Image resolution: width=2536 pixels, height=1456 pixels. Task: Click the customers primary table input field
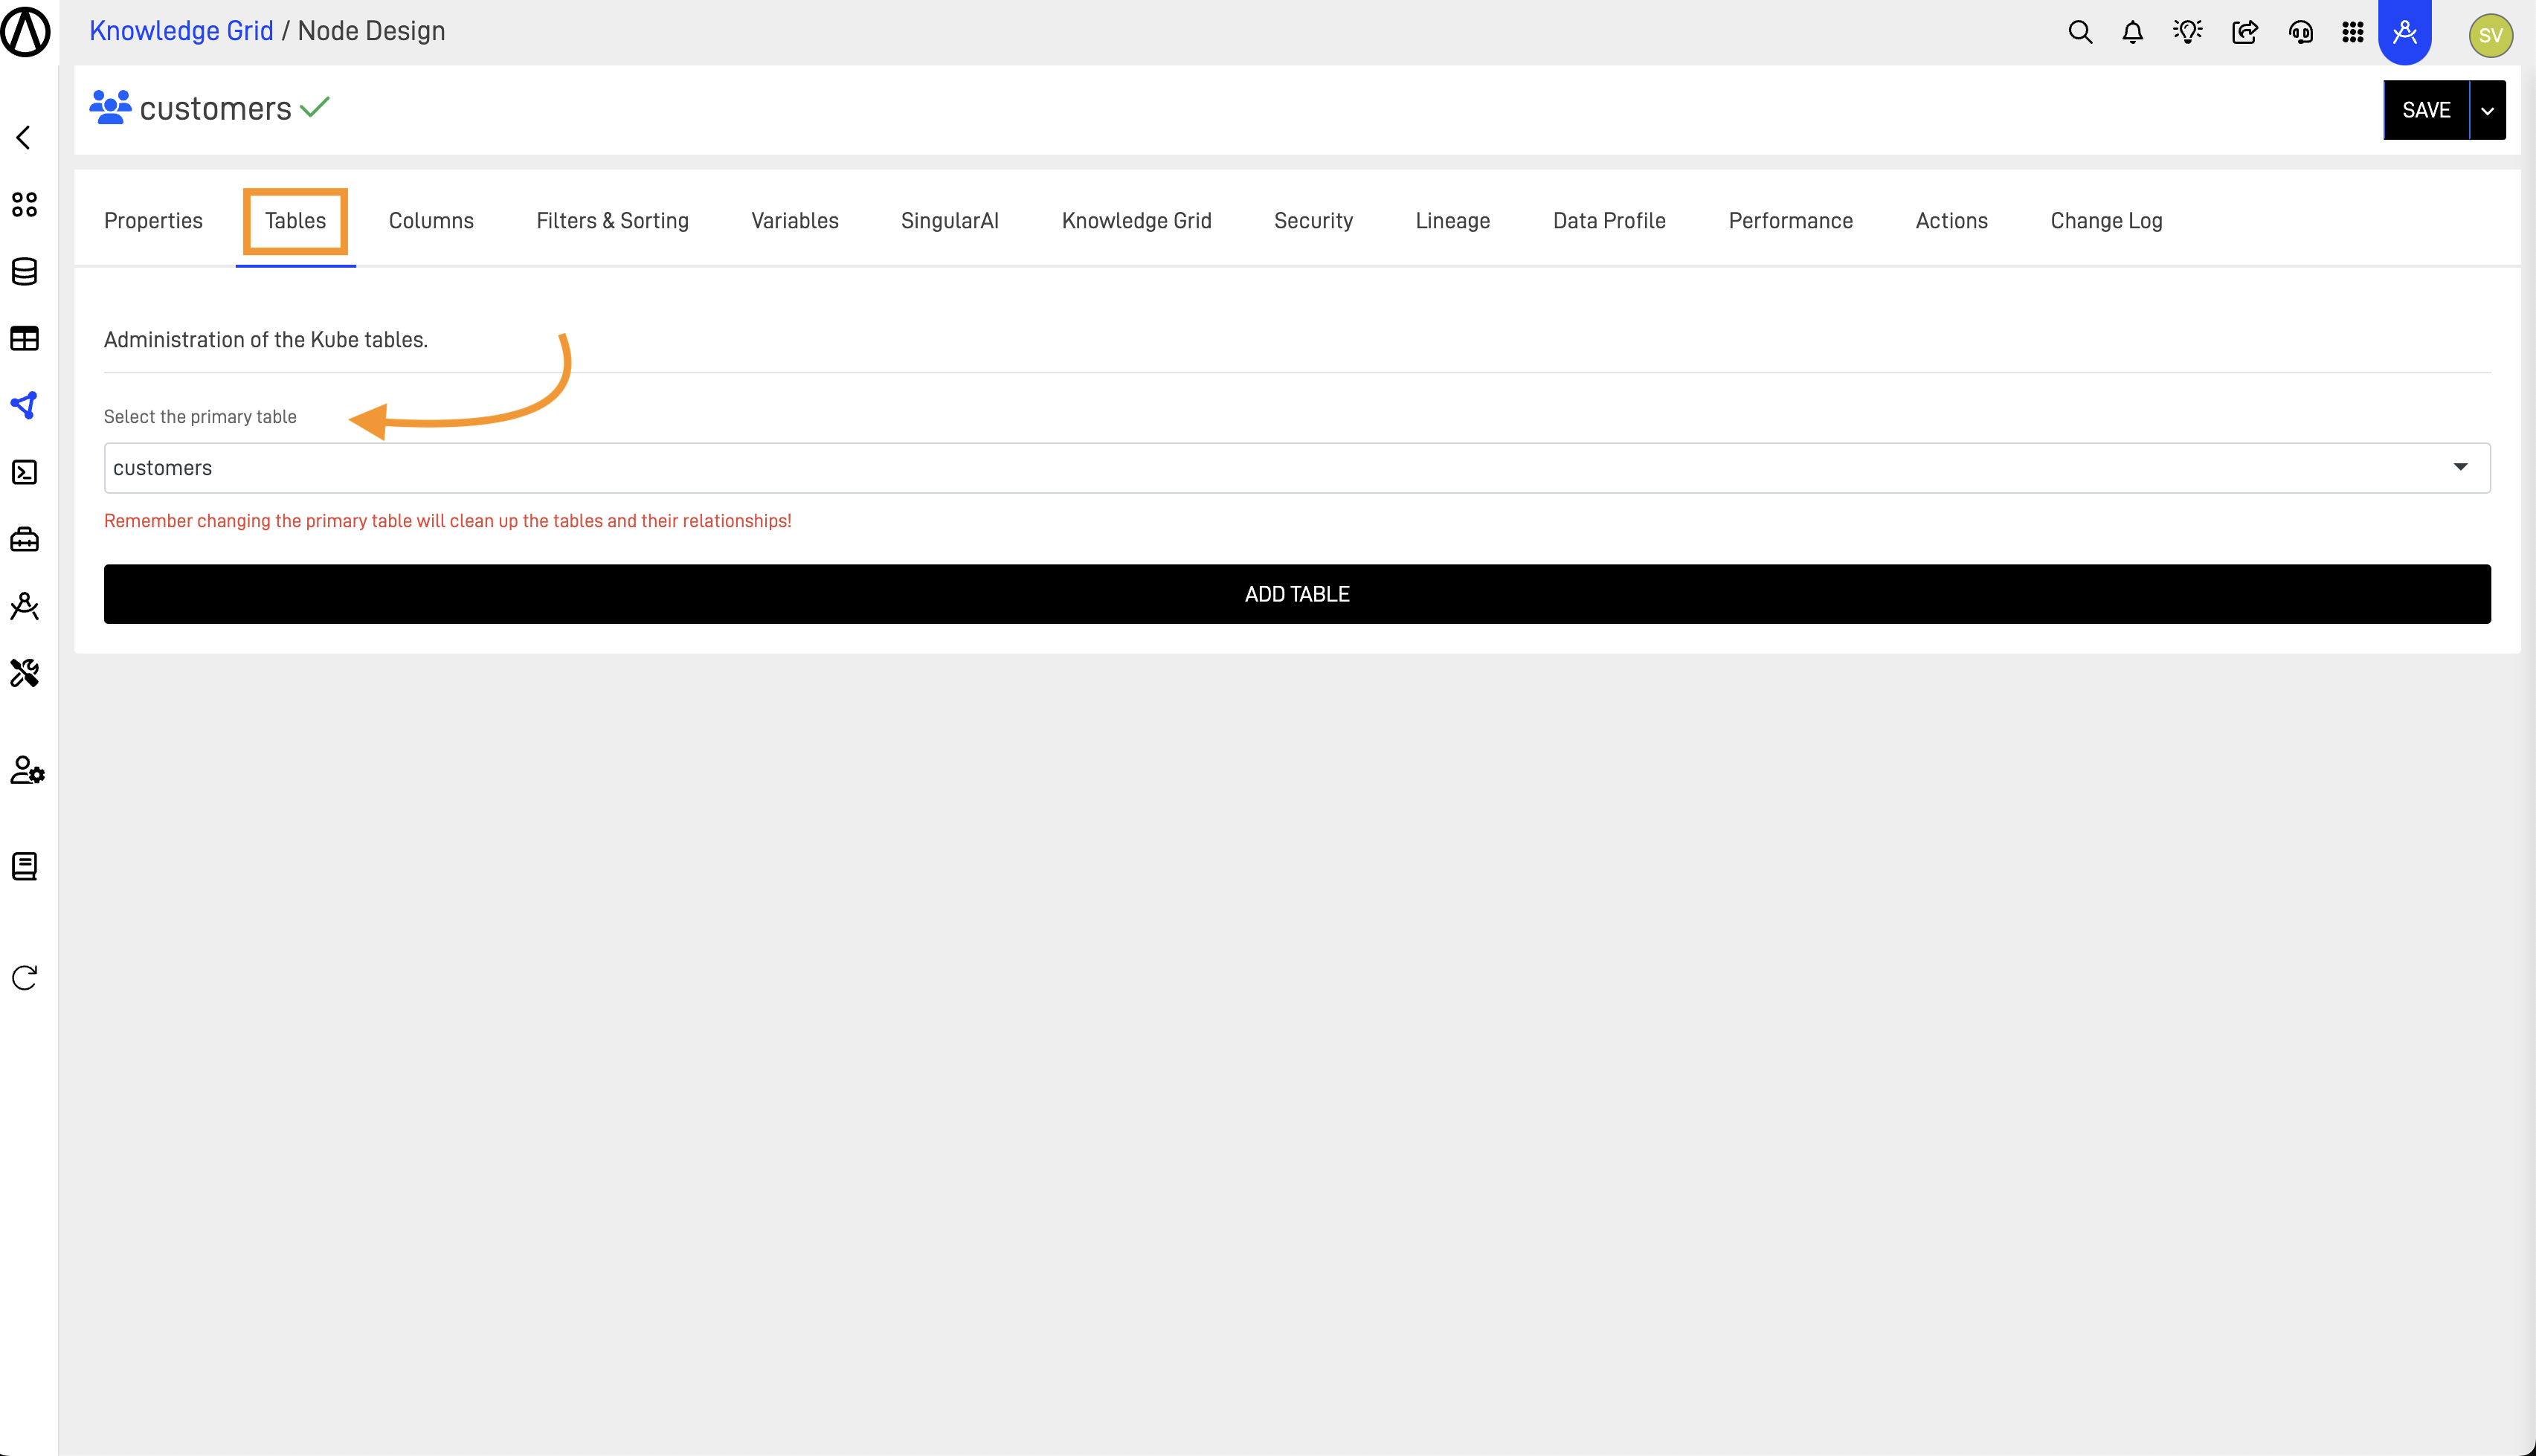tap(1296, 467)
